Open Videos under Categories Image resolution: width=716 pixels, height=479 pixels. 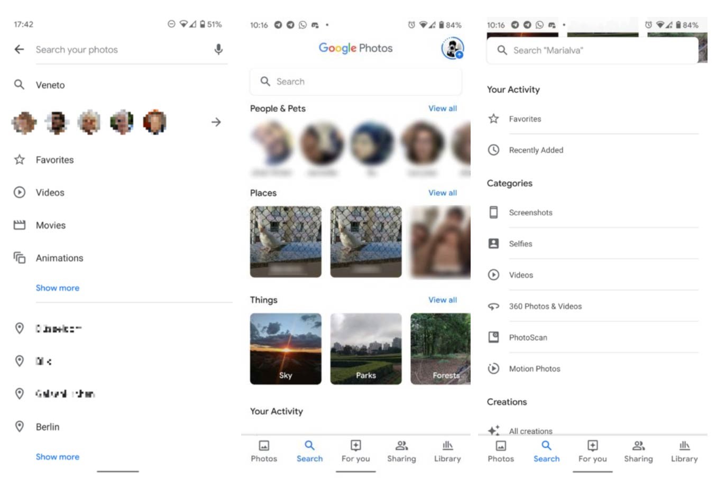click(x=593, y=275)
